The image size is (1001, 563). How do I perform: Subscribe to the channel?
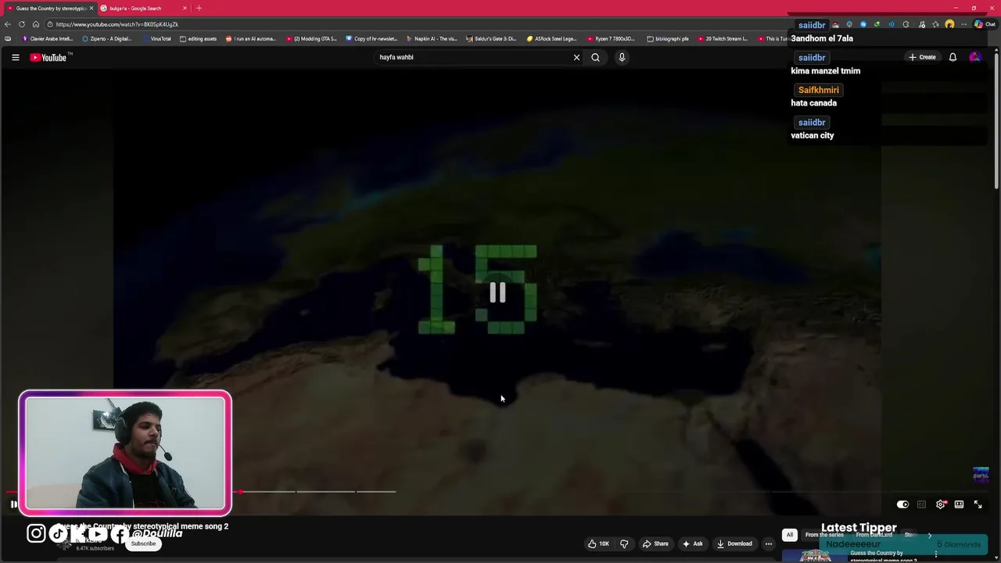pos(143,543)
